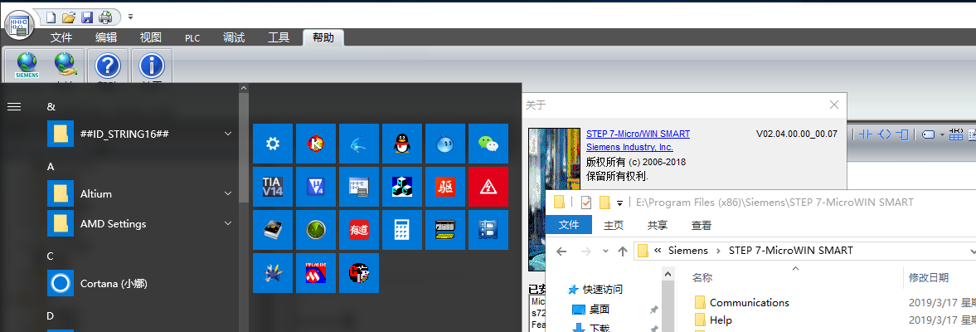Screen dimensions: 976x332
Task: Click the print icon in quick access toolbar
Action: (x=106, y=17)
